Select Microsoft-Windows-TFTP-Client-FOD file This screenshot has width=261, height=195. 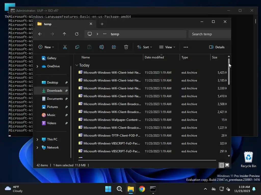tap(152, 136)
